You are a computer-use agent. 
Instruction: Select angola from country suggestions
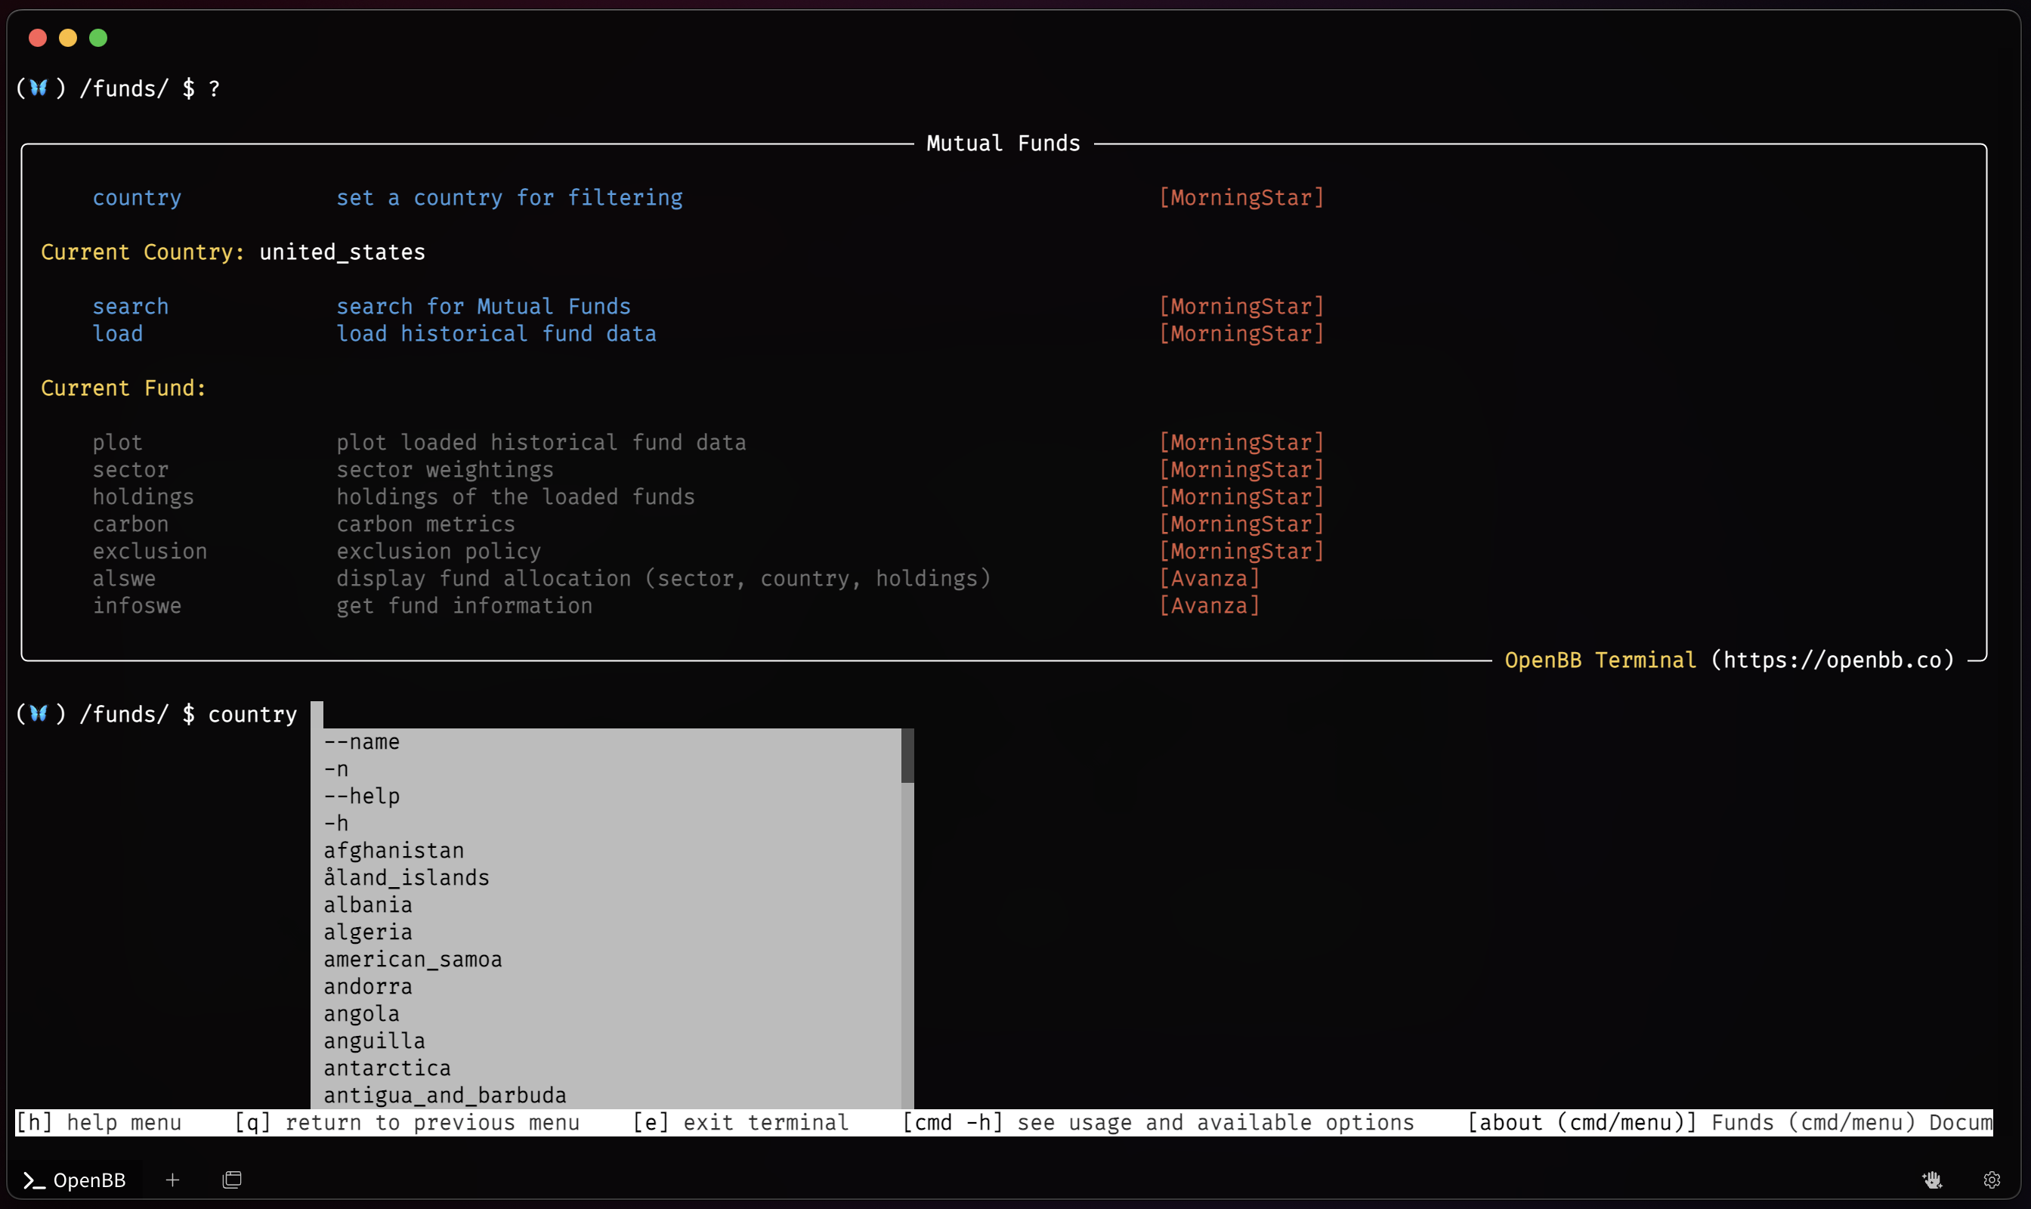pyautogui.click(x=606, y=1014)
